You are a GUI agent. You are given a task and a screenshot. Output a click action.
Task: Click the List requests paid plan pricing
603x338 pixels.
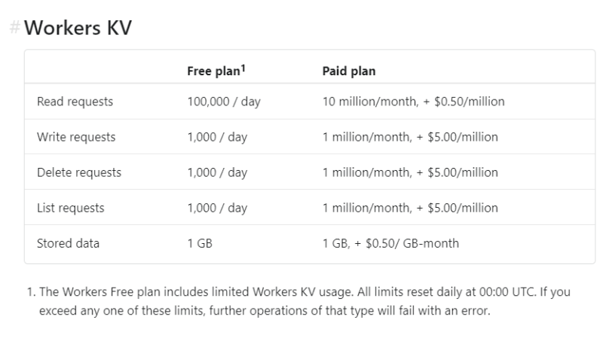410,208
